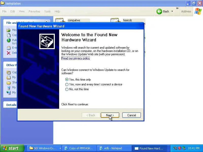Open the Tools menu in templates window
This screenshot has width=203, height=152.
[x=47, y=11]
